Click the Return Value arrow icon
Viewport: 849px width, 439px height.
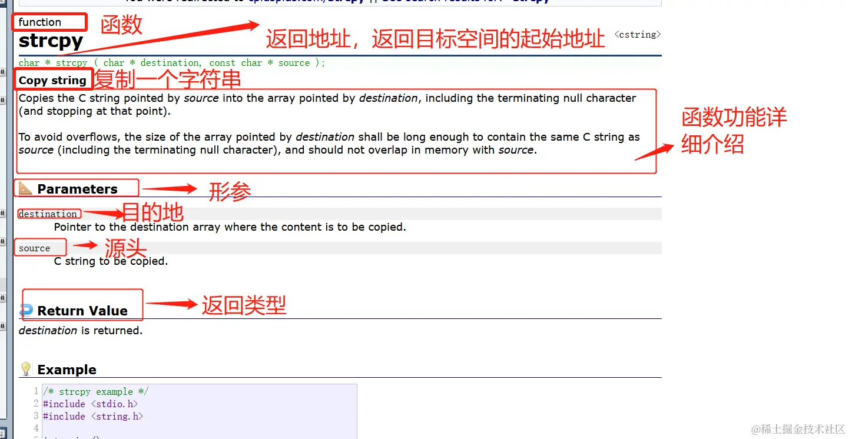pyautogui.click(x=26, y=310)
